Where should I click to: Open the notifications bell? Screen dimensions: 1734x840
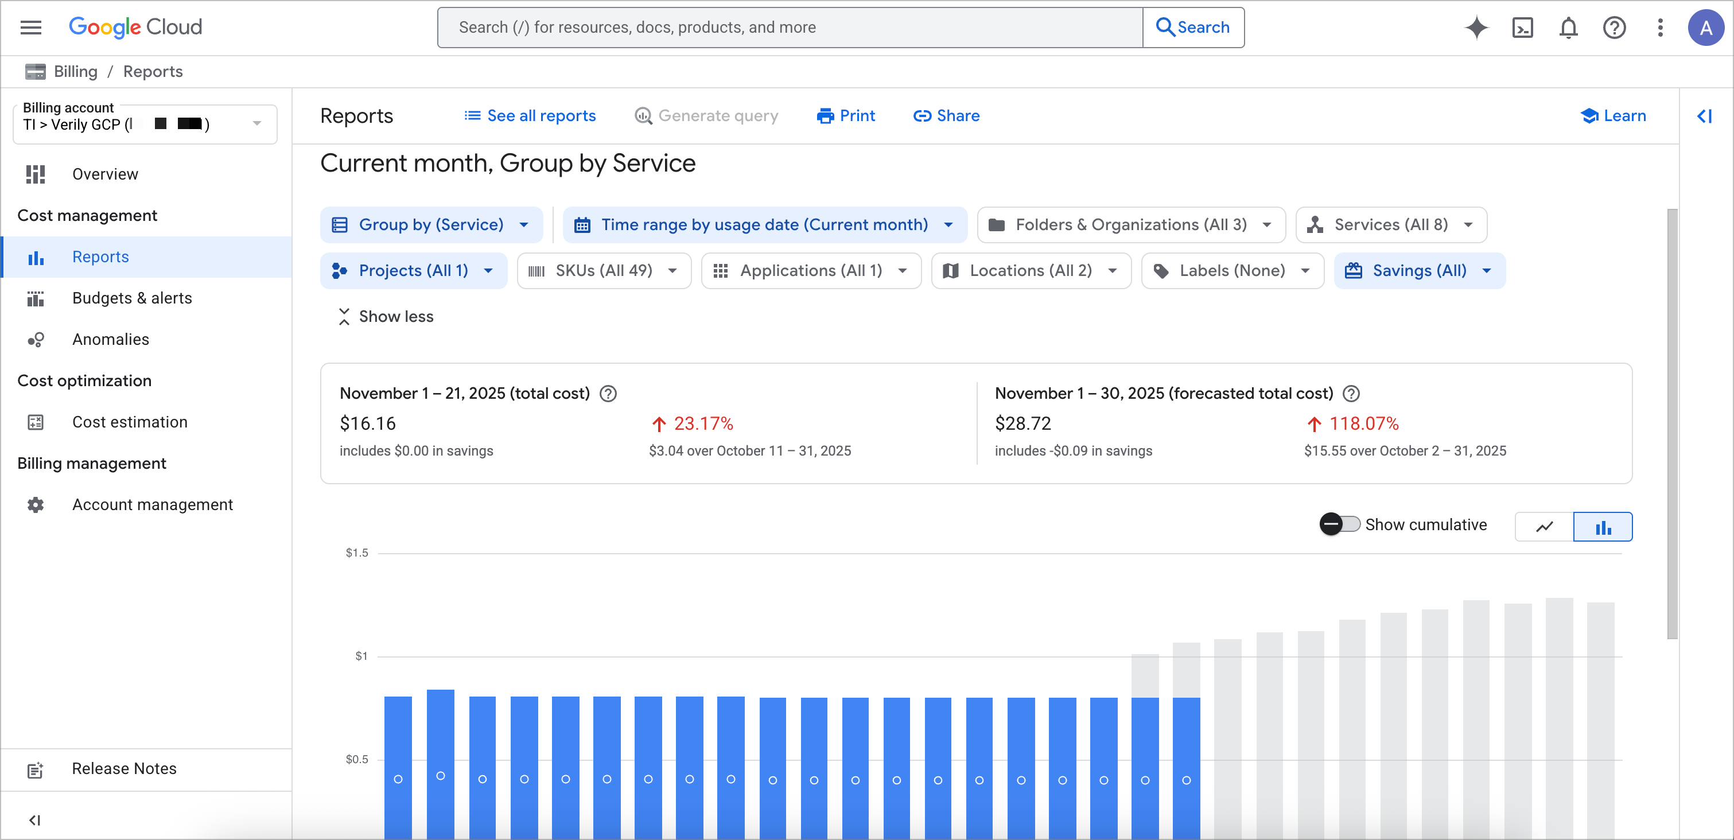point(1568,28)
